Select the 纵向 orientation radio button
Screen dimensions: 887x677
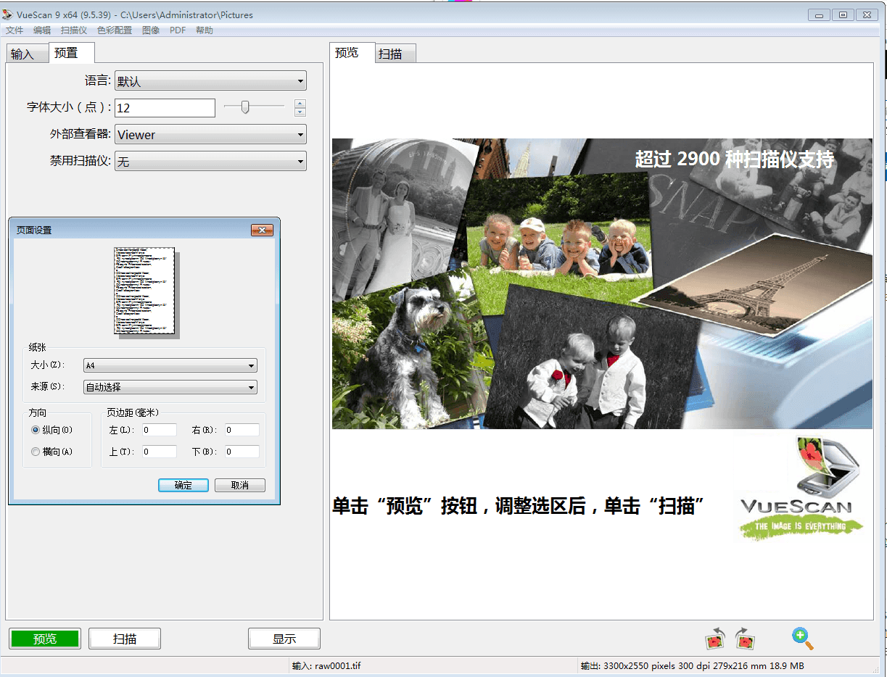coord(35,429)
